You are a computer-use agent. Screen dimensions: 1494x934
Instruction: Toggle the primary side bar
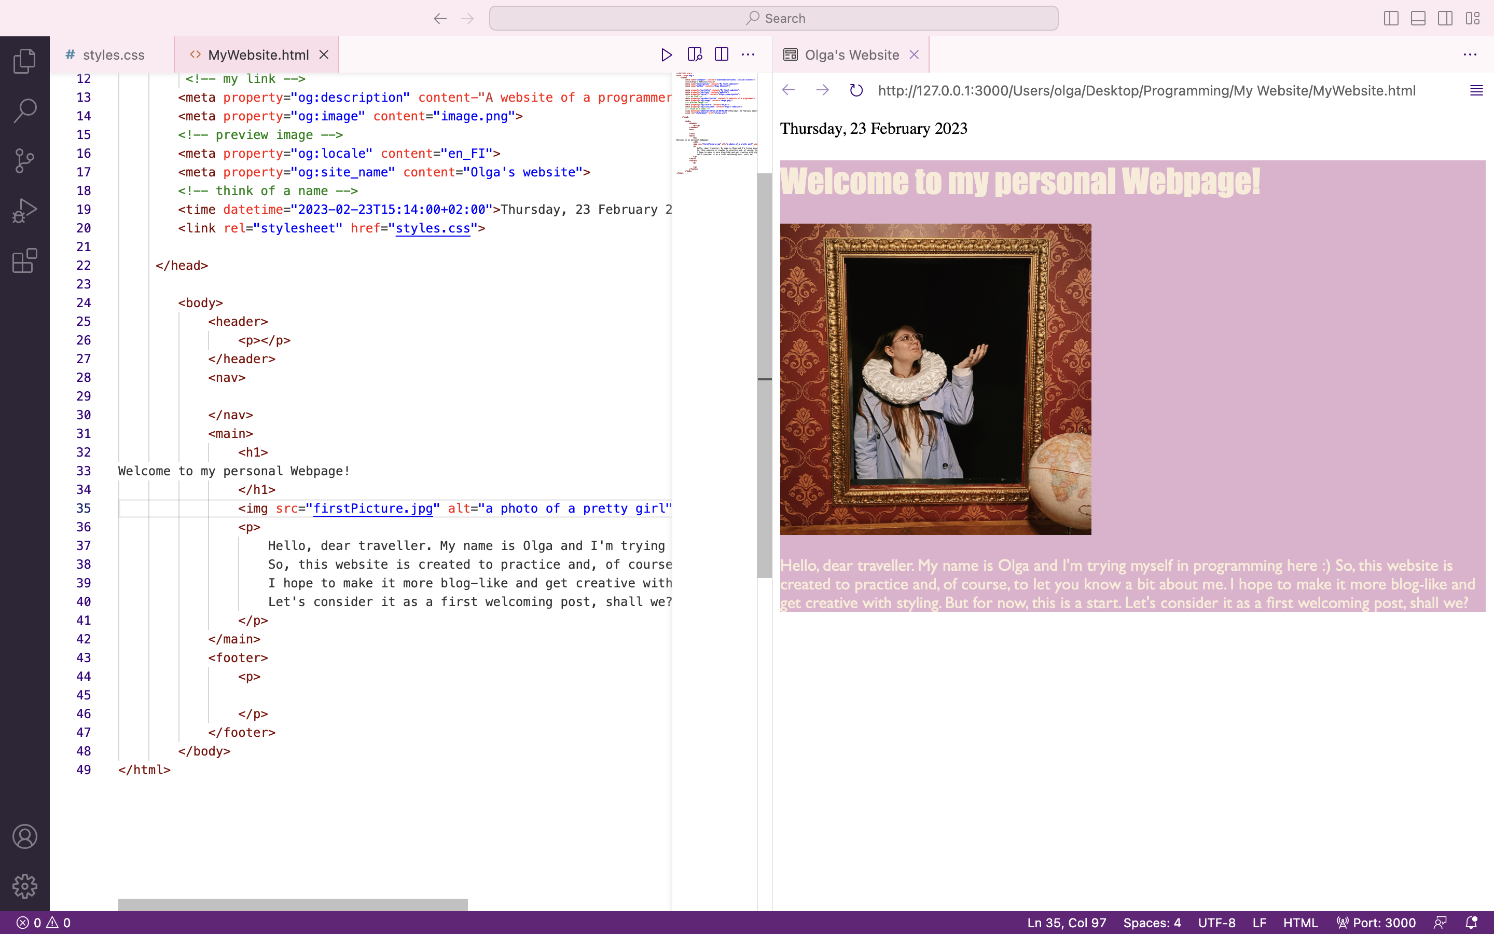coord(1390,18)
